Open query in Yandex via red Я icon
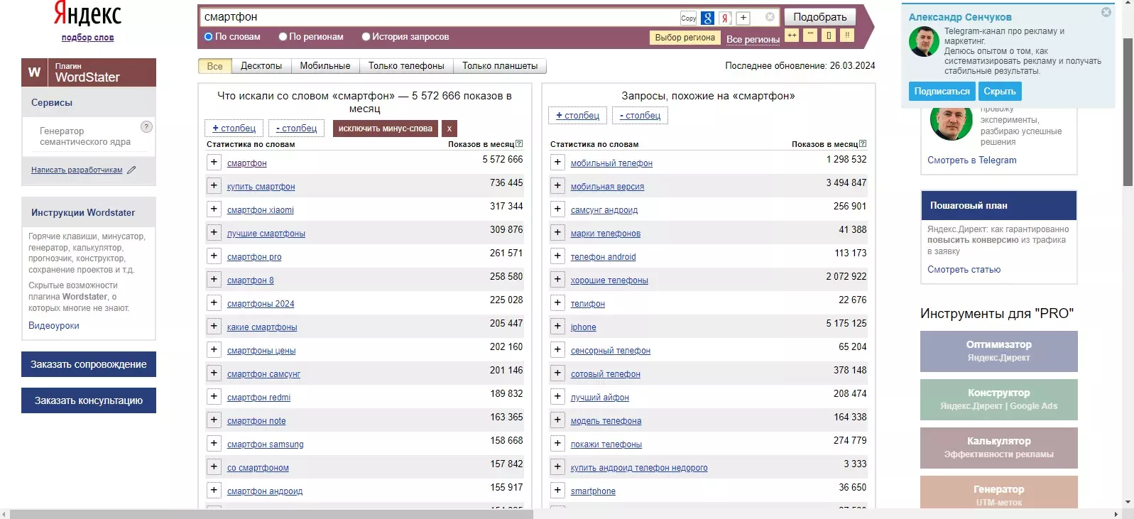Screen dimensions: 1134x519 click(725, 18)
